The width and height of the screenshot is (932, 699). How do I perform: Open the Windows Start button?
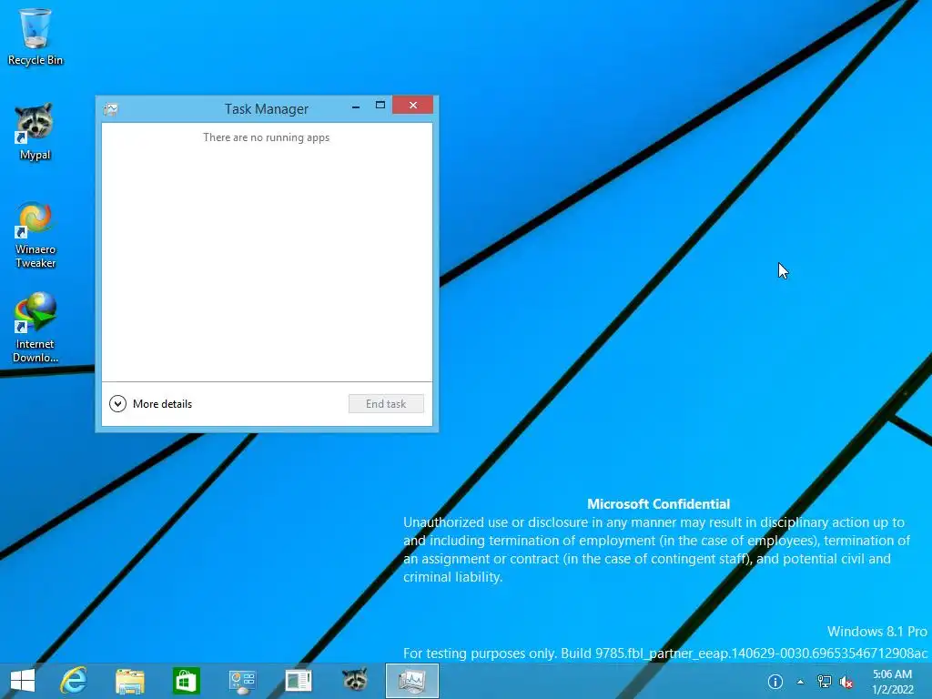23,681
